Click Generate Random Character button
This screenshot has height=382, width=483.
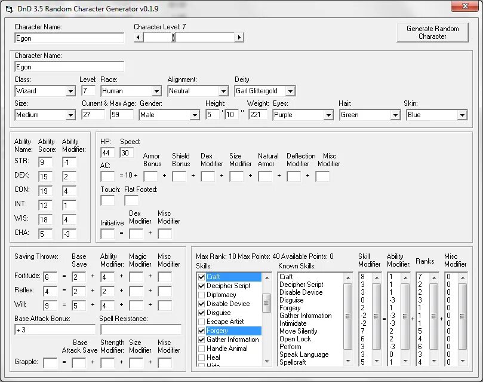click(x=432, y=32)
